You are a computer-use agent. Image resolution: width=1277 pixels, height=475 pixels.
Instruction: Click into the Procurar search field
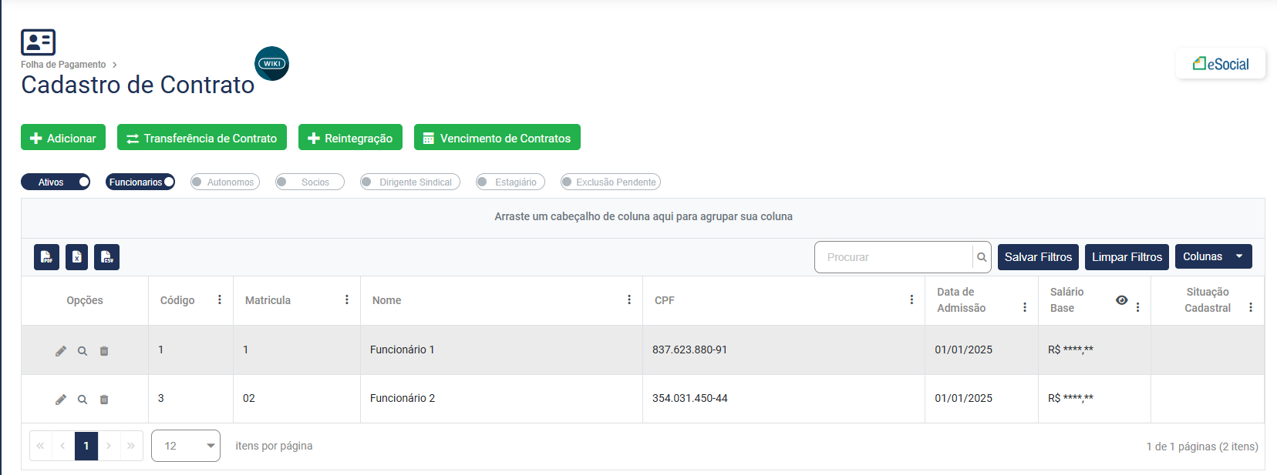click(x=893, y=257)
